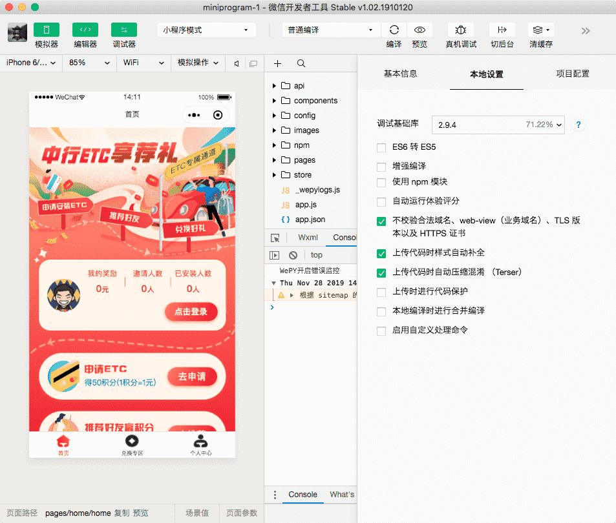
Task: Toggle console sidebar icon
Action: click(274, 256)
